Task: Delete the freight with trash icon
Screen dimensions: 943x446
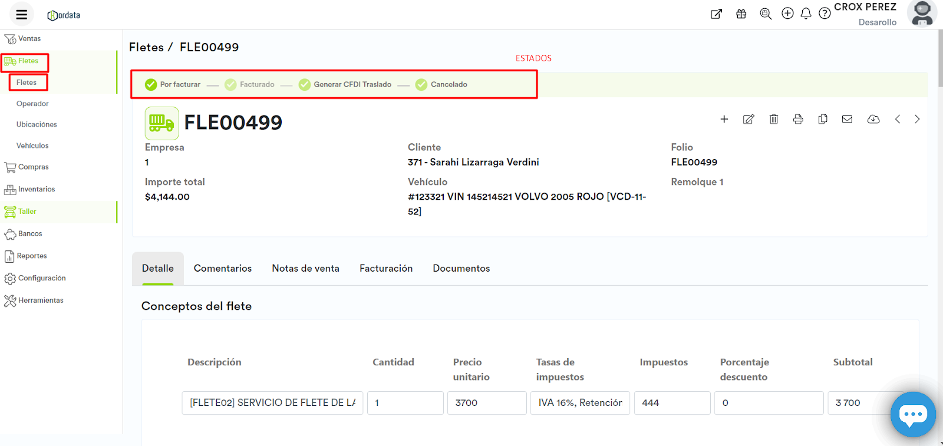Action: [x=774, y=120]
